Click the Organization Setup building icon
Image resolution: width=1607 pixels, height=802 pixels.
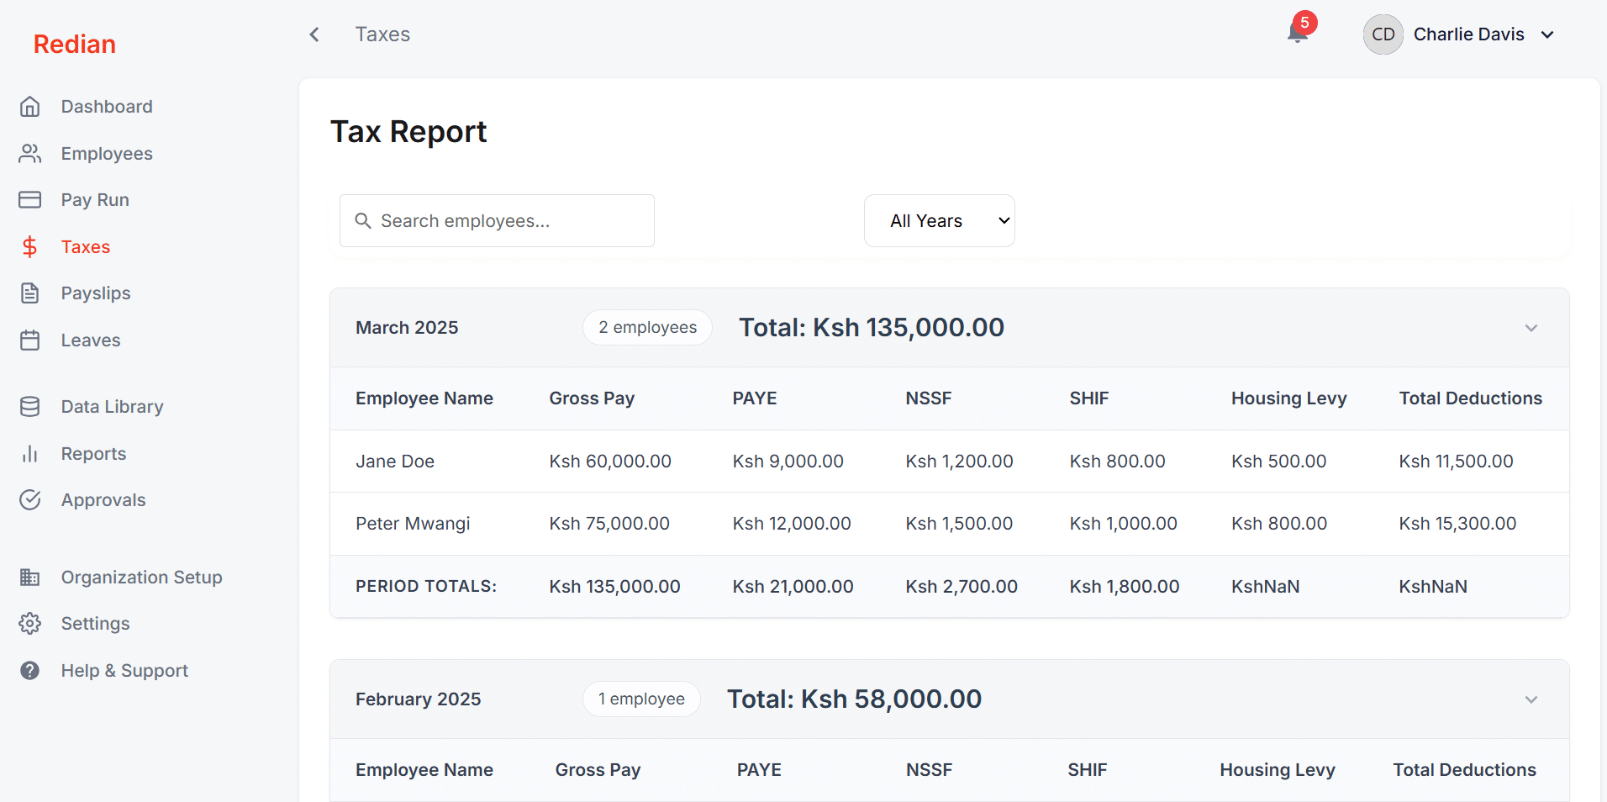coord(30,578)
